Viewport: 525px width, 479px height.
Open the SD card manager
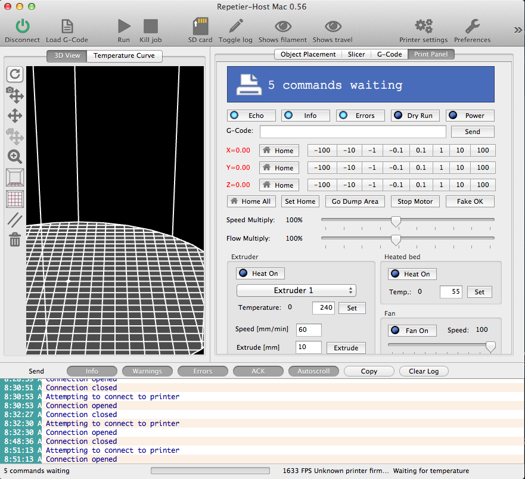coord(200,26)
